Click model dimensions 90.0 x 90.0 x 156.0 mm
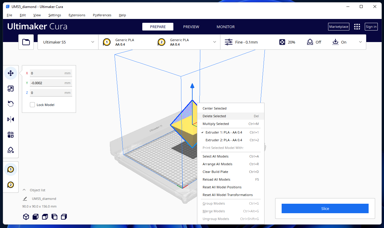 (39, 206)
